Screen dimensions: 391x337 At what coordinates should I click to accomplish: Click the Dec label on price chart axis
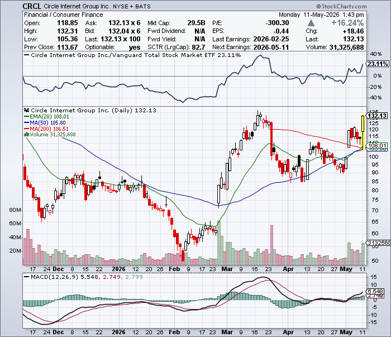click(58, 269)
